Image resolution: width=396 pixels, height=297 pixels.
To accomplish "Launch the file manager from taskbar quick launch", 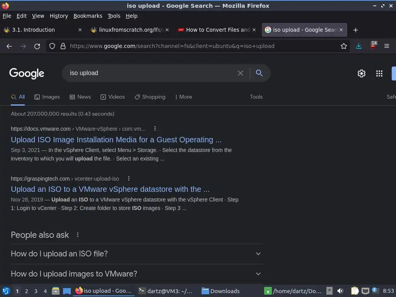I will point(56,291).
